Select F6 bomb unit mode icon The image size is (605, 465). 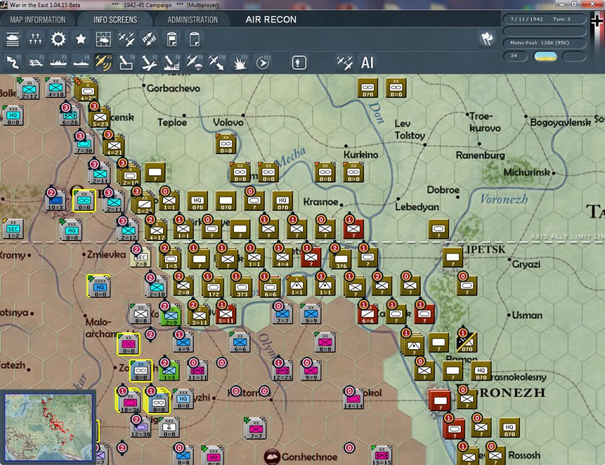(x=126, y=63)
